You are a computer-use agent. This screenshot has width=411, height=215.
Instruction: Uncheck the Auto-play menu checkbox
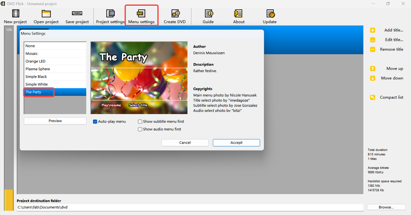point(95,122)
